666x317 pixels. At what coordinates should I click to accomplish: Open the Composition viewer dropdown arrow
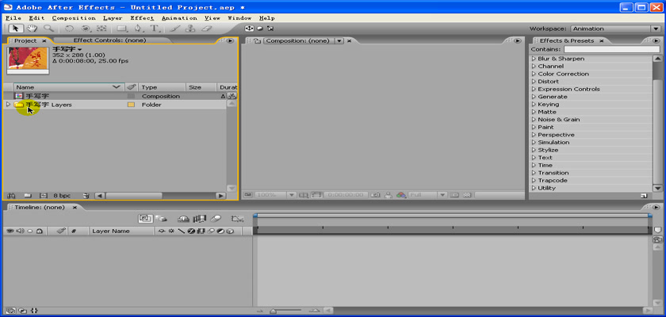tap(339, 40)
